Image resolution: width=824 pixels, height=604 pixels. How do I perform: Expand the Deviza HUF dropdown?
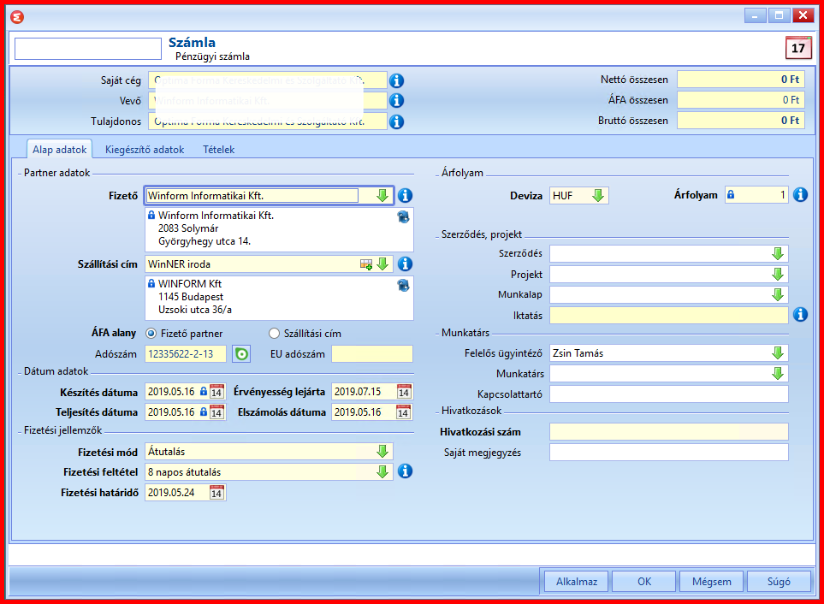598,195
